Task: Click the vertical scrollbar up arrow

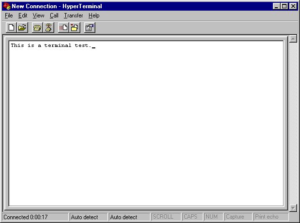Action: click(x=293, y=39)
